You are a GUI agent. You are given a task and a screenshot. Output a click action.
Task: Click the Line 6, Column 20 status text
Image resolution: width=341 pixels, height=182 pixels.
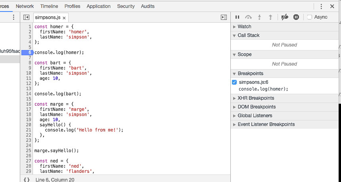click(x=55, y=180)
